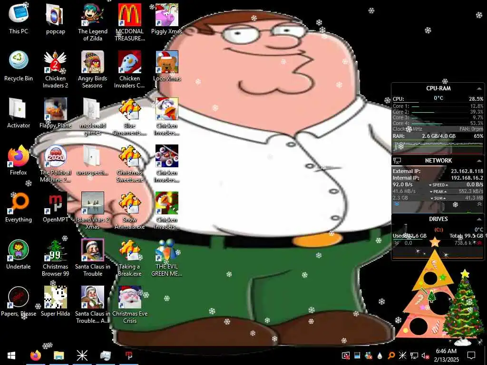Collapse the CPU-RAM gadget panel
This screenshot has width=487, height=365.
[479, 89]
